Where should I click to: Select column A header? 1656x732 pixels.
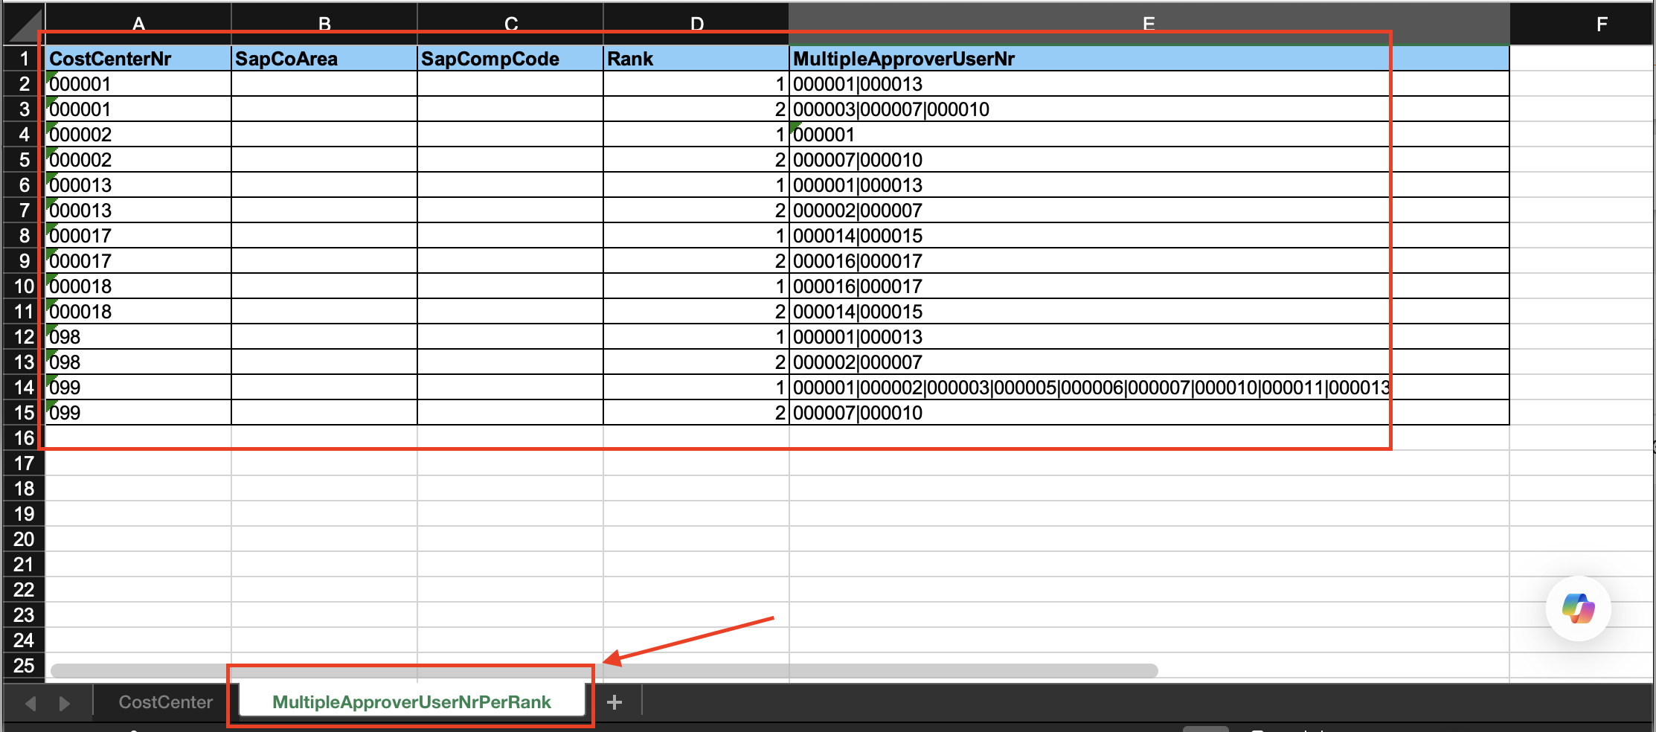[x=138, y=24]
